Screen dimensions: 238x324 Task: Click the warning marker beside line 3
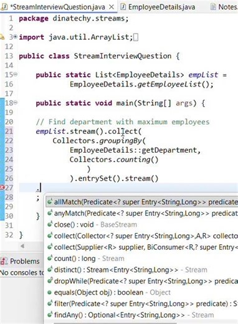point(2,37)
